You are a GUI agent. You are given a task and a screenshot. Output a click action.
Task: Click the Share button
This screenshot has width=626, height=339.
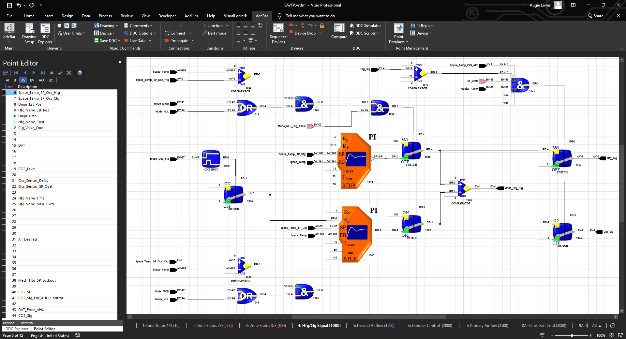(x=595, y=16)
